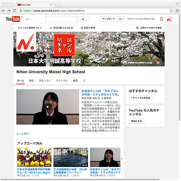This screenshot has width=181, height=181.
Task: Open the meisei.hs.nihon-u.ac.jp banner link
Action: (138, 63)
